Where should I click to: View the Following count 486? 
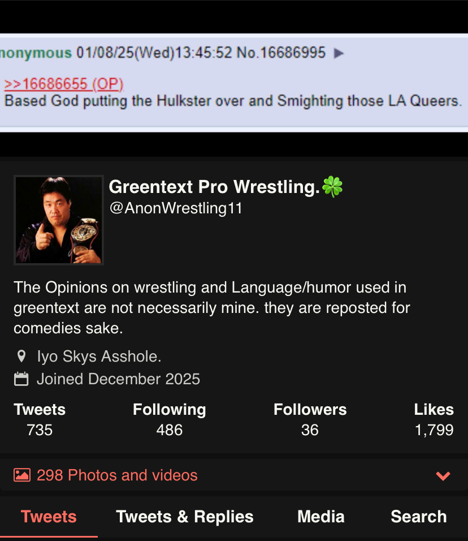point(169,430)
